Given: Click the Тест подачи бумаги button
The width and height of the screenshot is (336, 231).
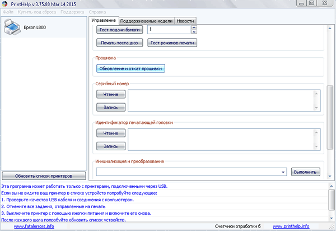Looking at the screenshot, I should (x=120, y=30).
